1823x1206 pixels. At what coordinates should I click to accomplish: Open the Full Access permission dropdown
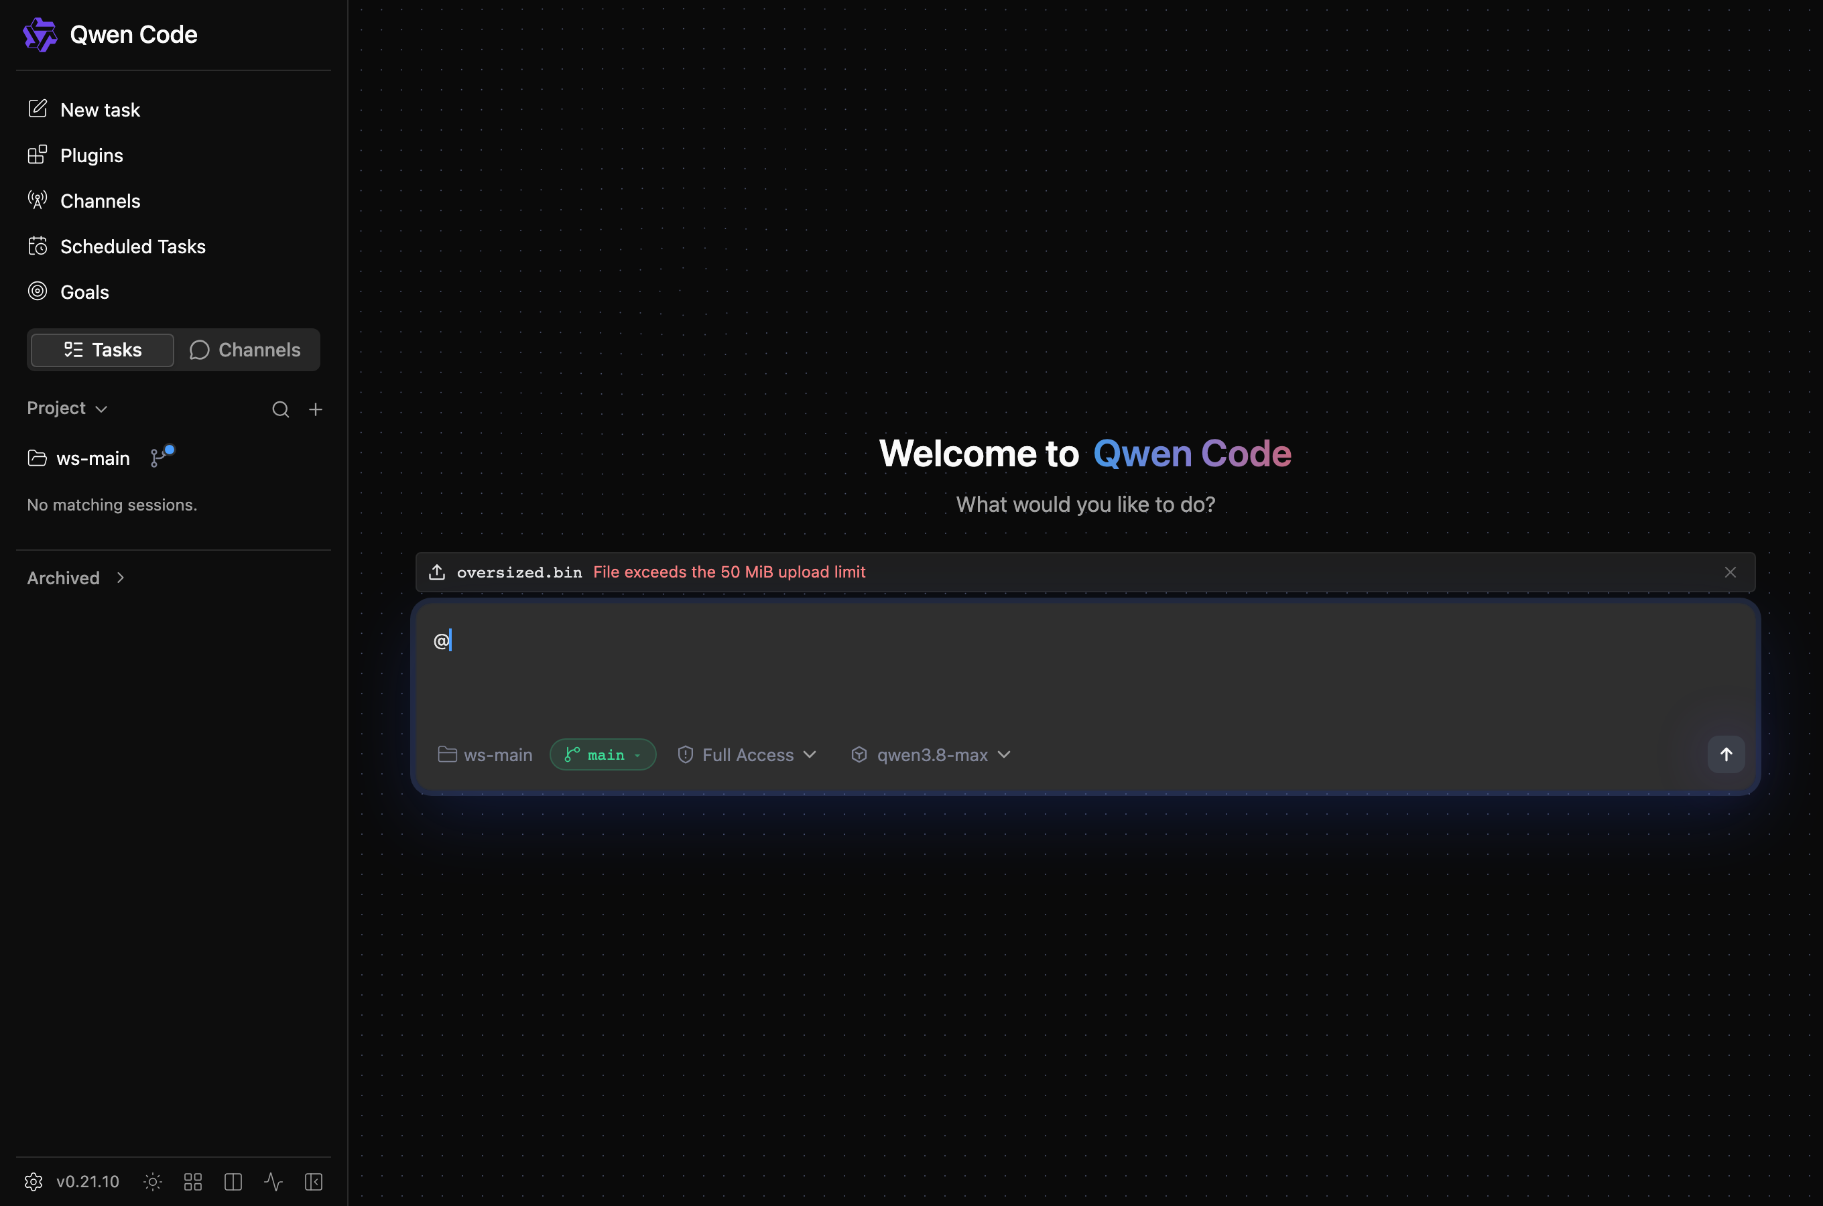click(x=747, y=754)
